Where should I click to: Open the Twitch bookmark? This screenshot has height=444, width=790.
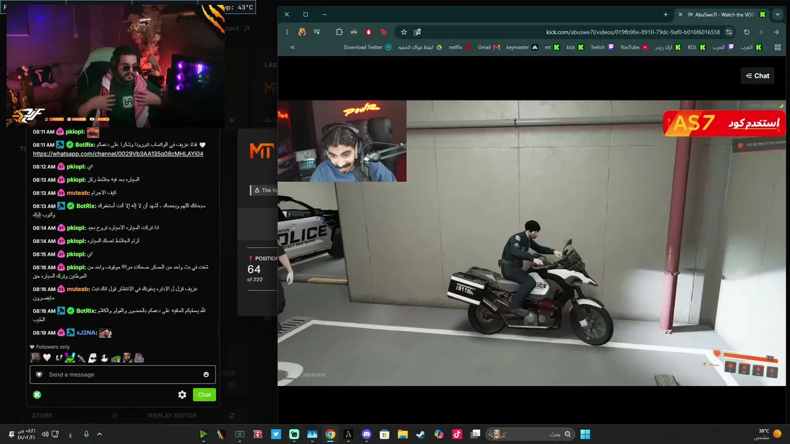coord(602,47)
